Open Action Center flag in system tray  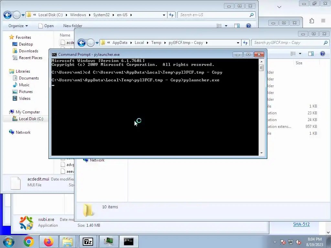(x=283, y=242)
